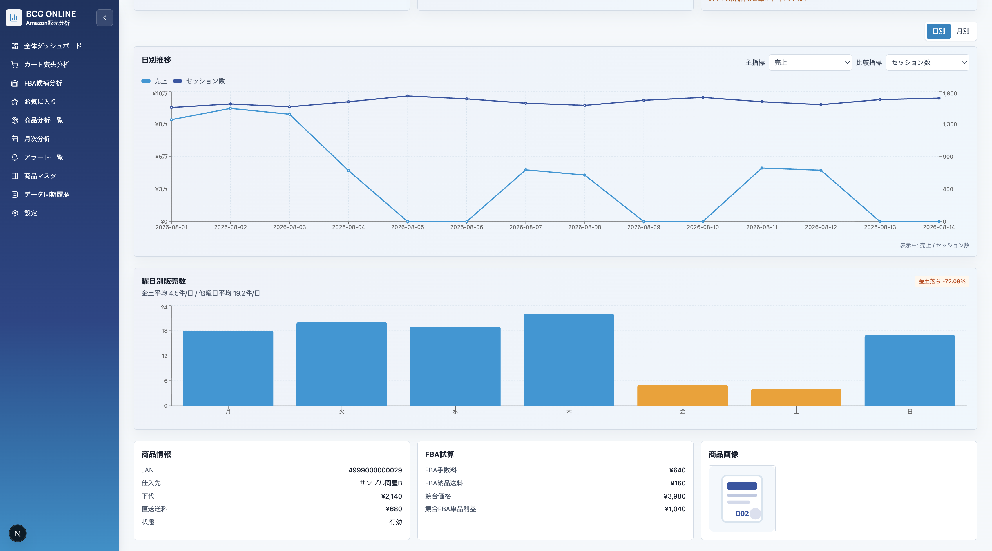Screen dimensions: 992x551
Task: Click the 設定 gear icon
Action: (15, 213)
